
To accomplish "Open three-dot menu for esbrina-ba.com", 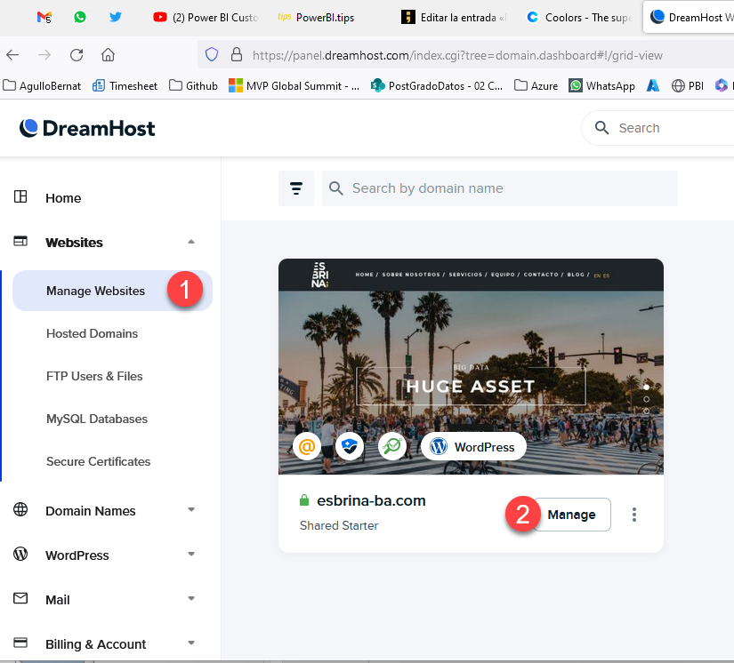I will pyautogui.click(x=634, y=515).
